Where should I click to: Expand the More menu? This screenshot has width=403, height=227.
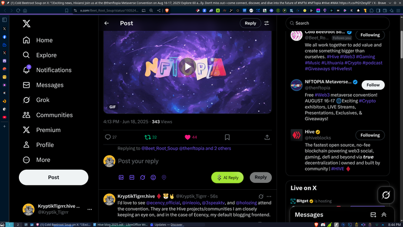point(36,160)
